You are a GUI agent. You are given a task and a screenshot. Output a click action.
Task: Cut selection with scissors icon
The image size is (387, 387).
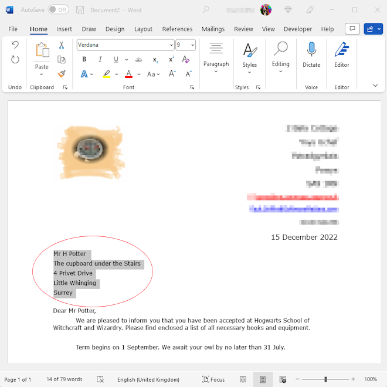tap(62, 45)
